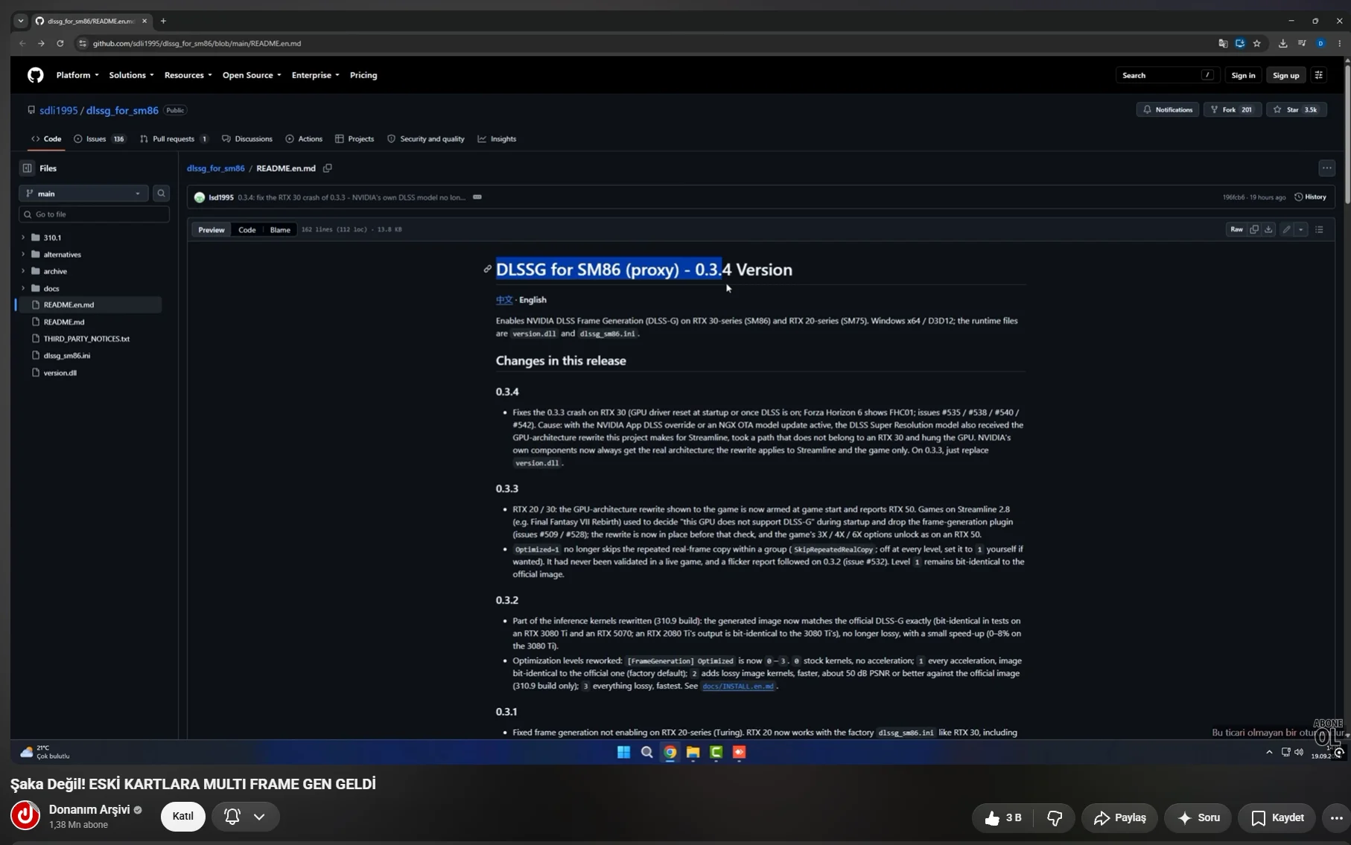Click the Katıl join button

pyautogui.click(x=183, y=816)
